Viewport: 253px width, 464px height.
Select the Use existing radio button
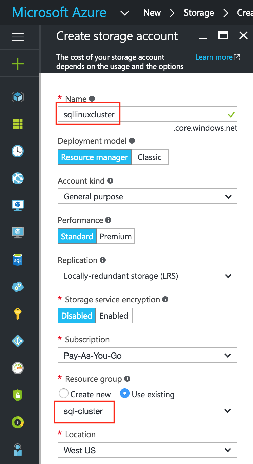coord(125,394)
